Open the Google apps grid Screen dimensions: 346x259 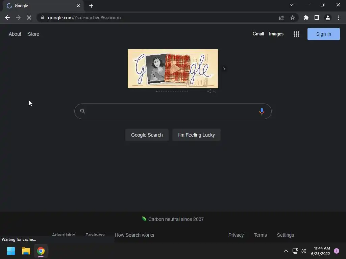pos(297,34)
